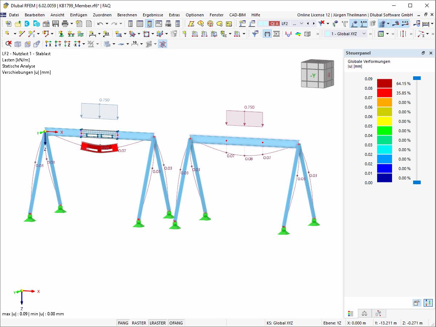
Task: Open the console icon in toolbar
Action: point(159,24)
